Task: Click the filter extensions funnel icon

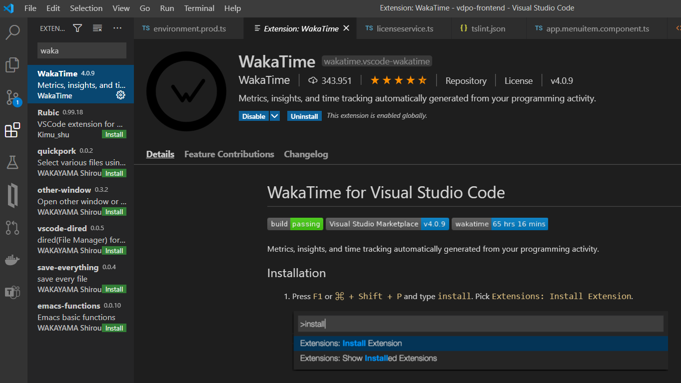Action: (x=77, y=28)
